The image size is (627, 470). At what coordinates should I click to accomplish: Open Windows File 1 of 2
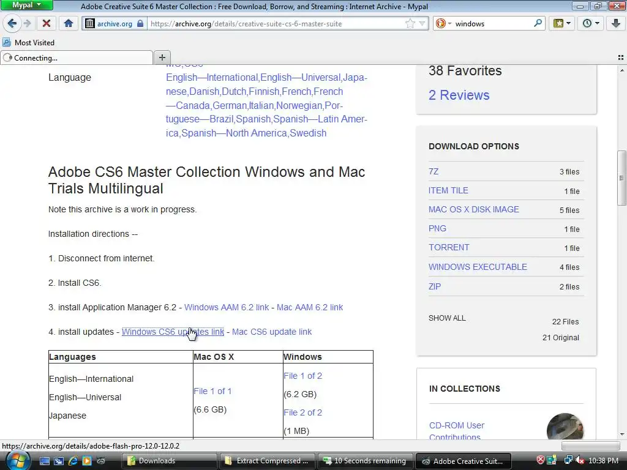[x=302, y=376]
